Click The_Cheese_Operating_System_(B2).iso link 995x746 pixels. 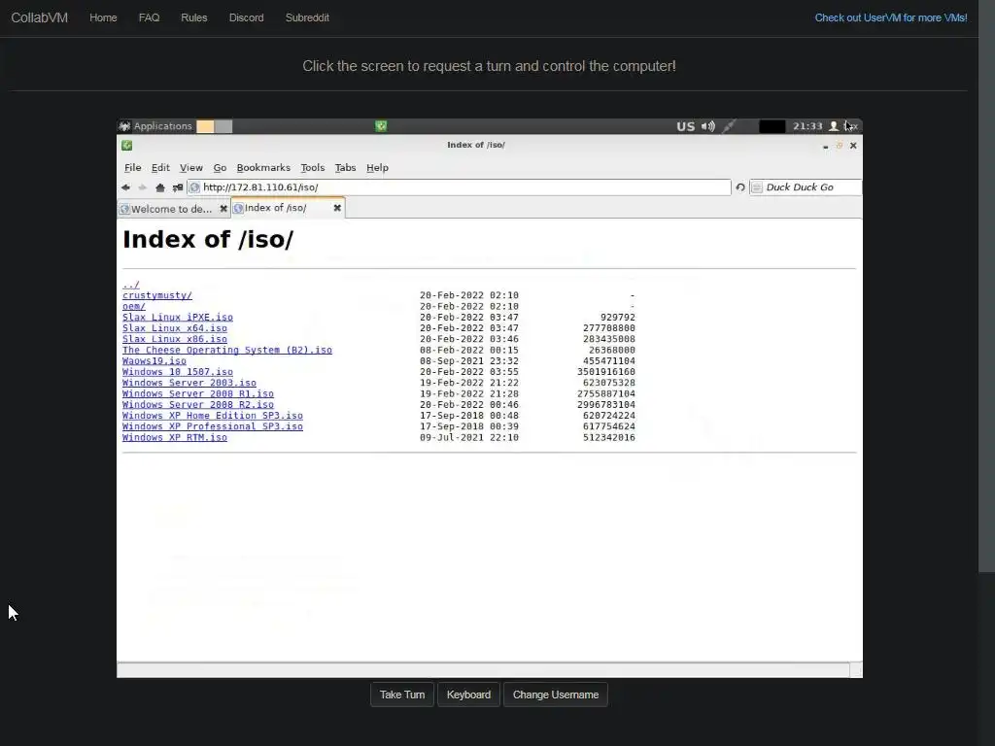[x=227, y=350]
